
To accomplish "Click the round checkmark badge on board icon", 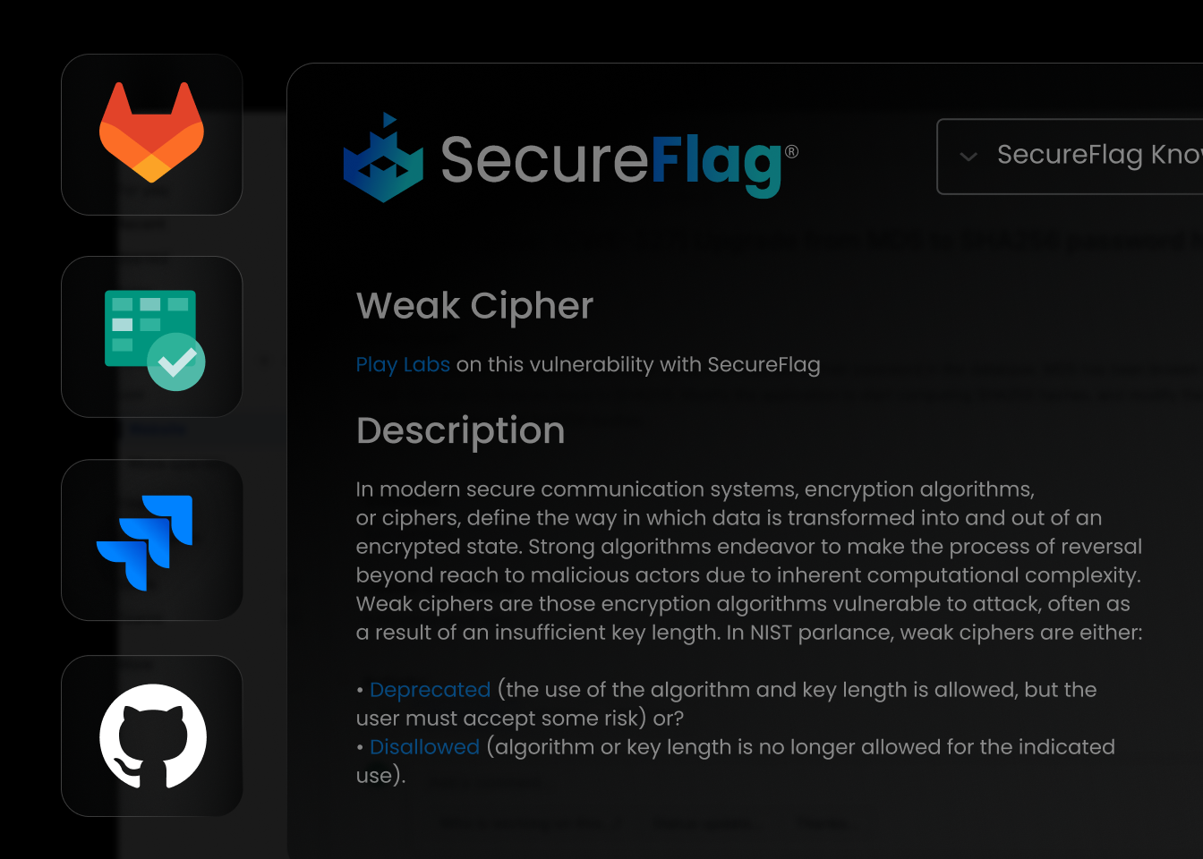I will [x=176, y=361].
